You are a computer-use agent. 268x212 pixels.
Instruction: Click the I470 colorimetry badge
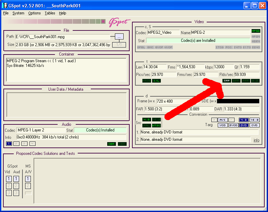[x=238, y=47]
